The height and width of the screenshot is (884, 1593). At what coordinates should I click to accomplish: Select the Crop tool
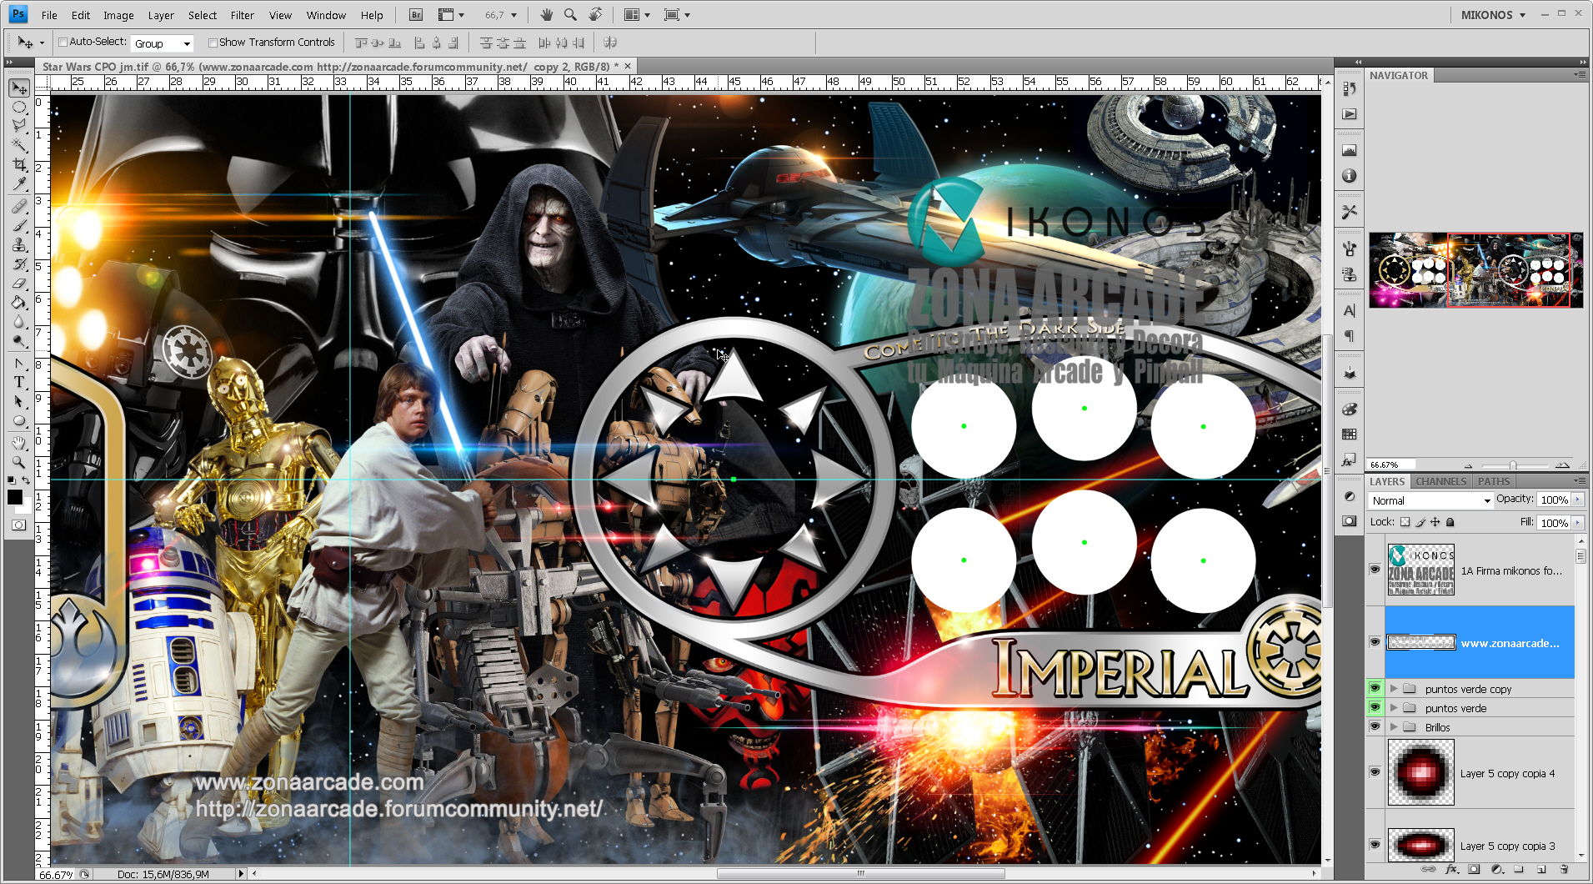tap(19, 165)
